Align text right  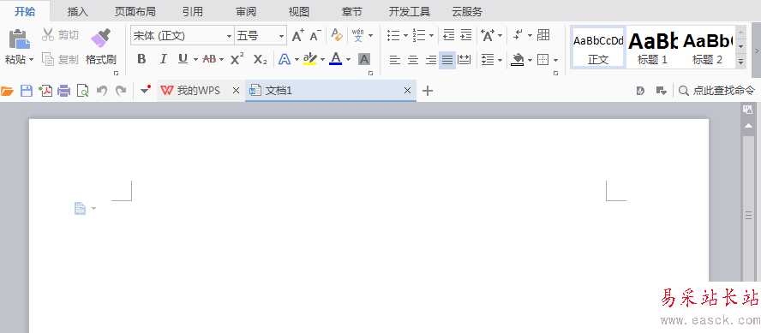point(430,60)
